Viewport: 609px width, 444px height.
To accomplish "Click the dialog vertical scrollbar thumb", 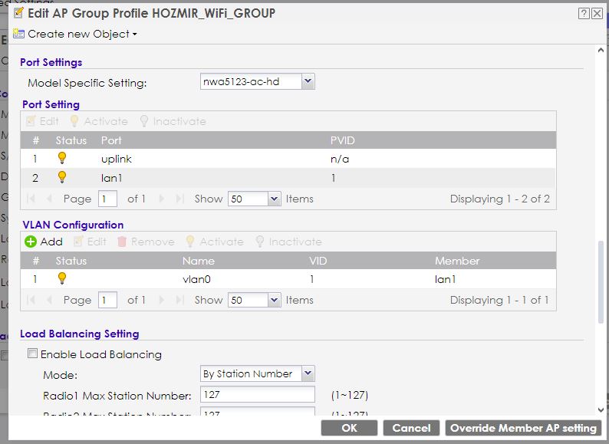I will [x=601, y=282].
